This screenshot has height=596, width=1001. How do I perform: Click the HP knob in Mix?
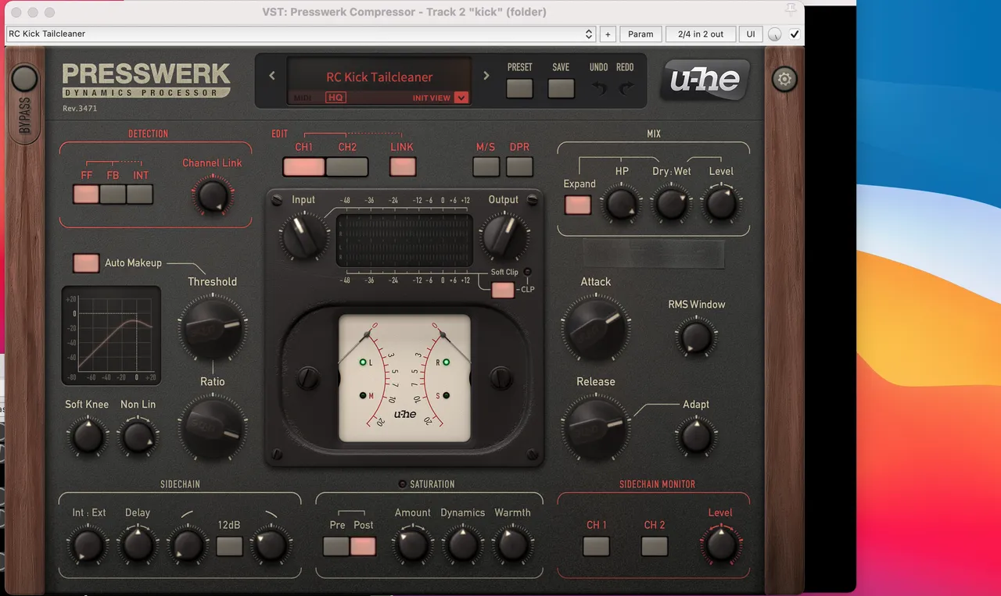[x=622, y=203]
